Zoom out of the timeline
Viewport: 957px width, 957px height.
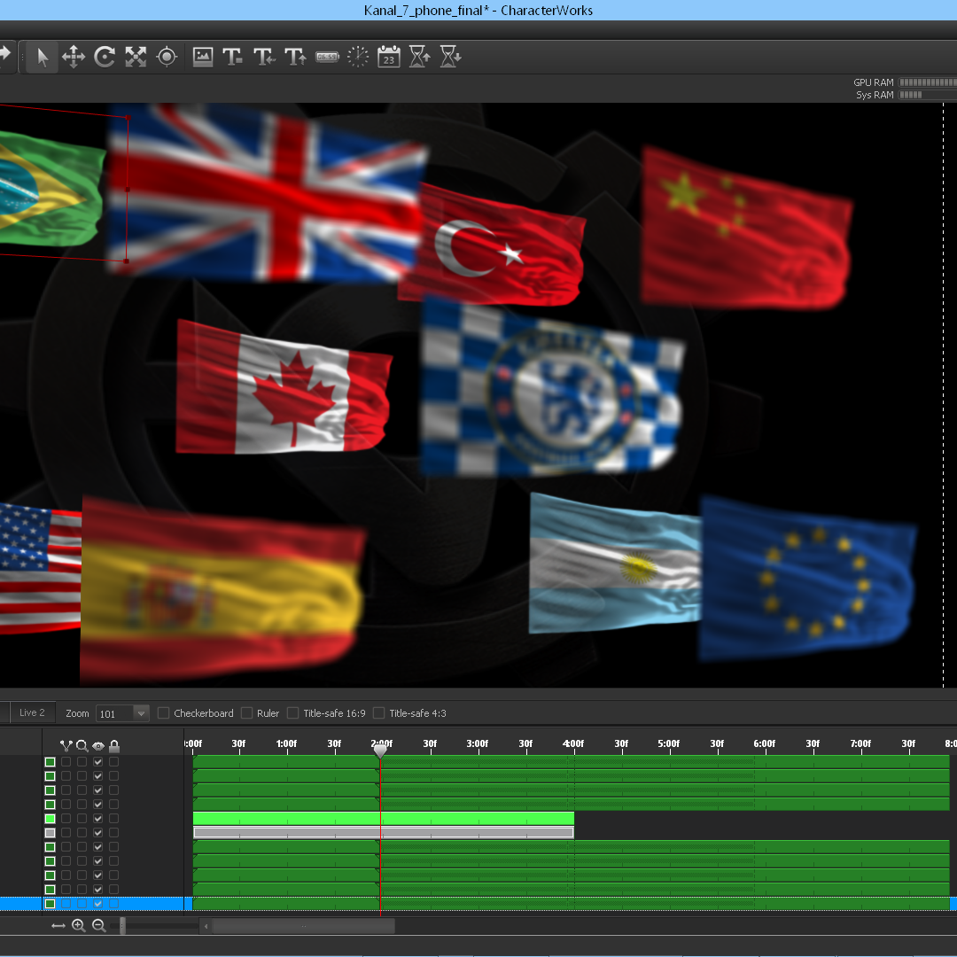click(x=98, y=926)
